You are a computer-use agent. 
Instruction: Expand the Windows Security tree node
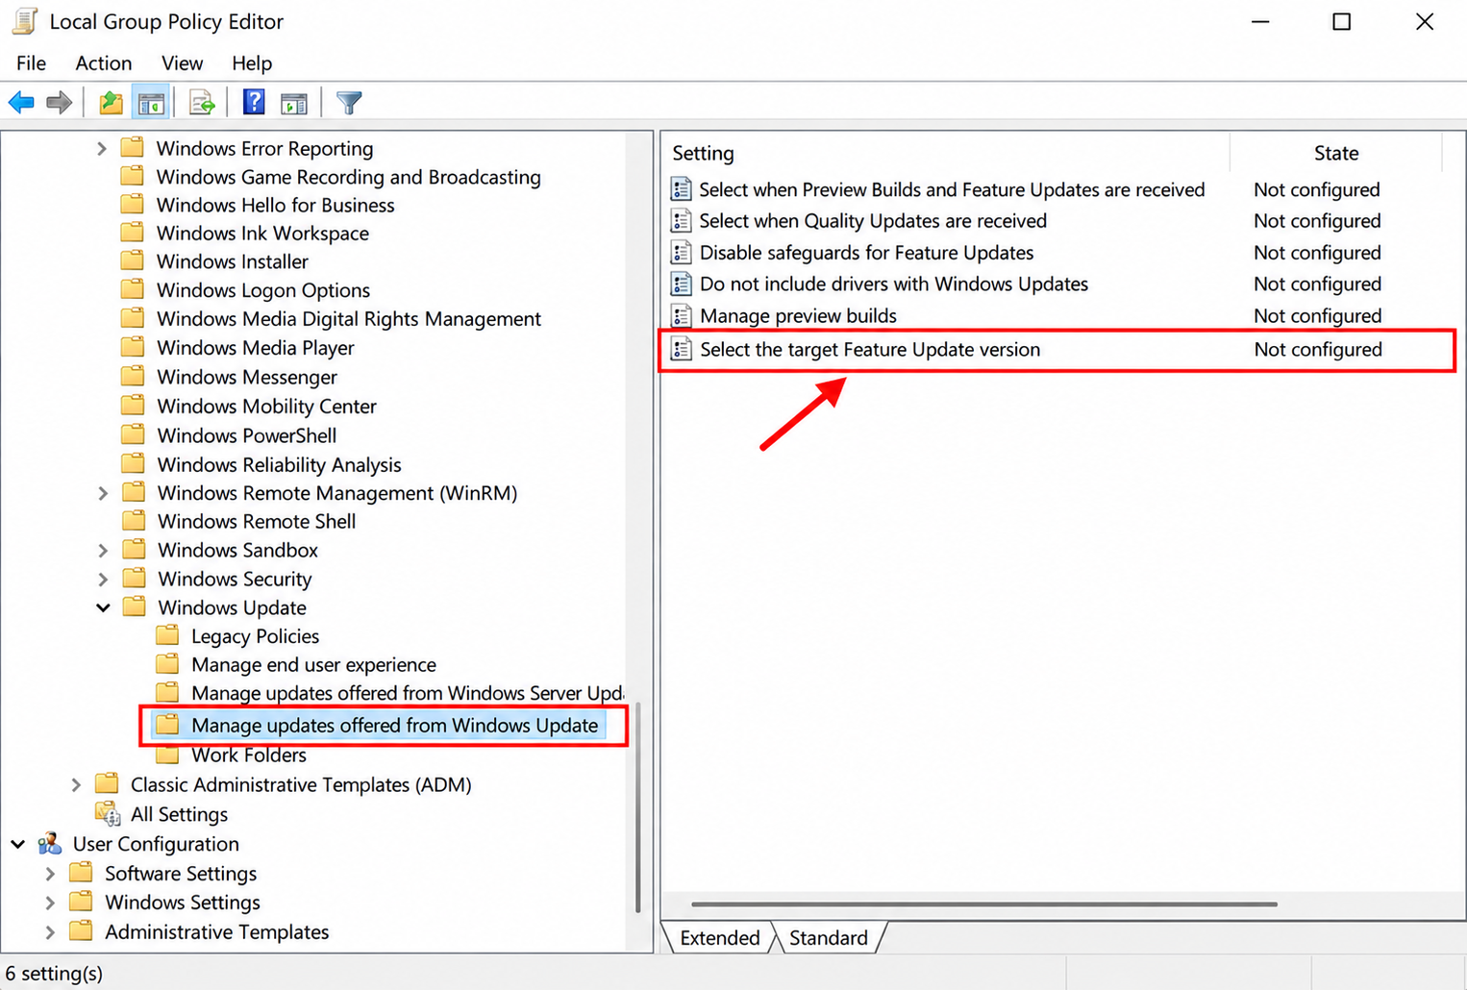click(x=102, y=579)
